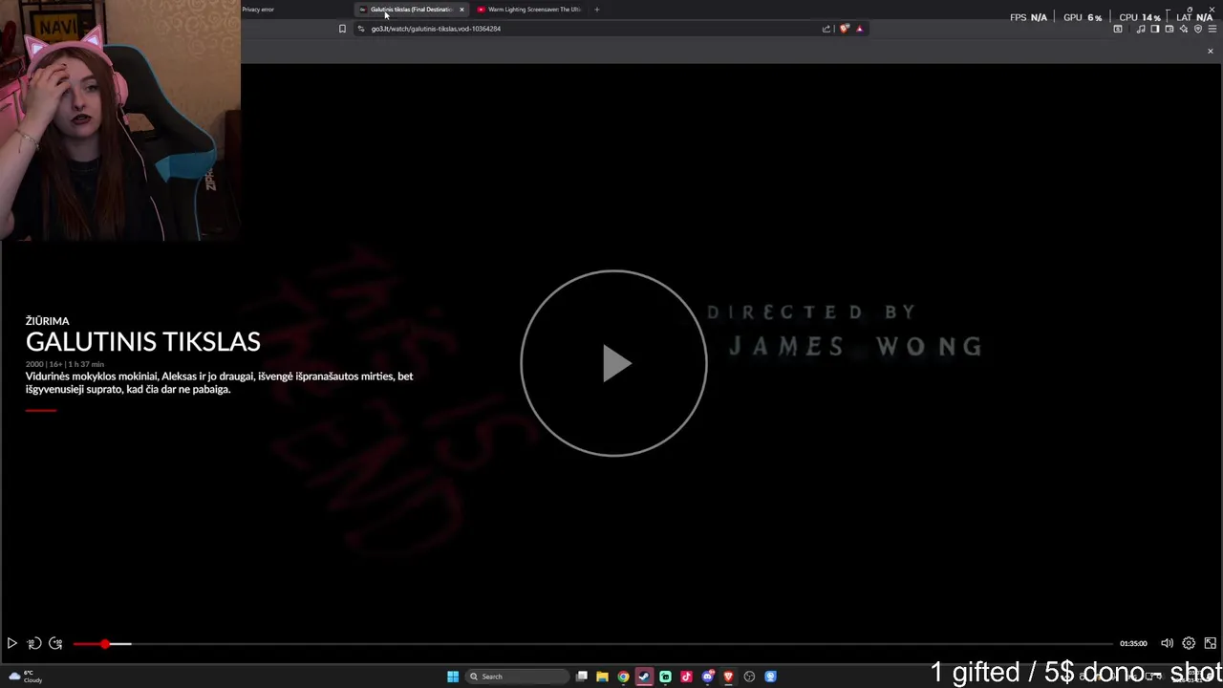The image size is (1223, 688).
Task: Close the player with the X button
Action: (x=1211, y=51)
